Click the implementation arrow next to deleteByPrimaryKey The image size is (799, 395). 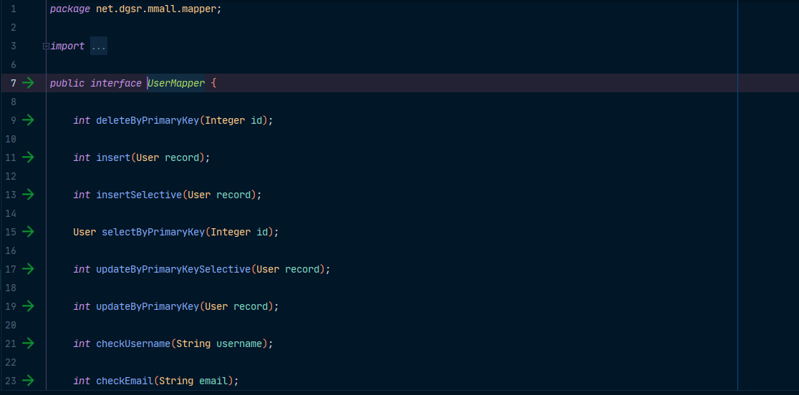tap(28, 120)
